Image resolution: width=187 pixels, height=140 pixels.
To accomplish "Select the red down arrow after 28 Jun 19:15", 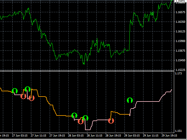I will click(x=111, y=121).
